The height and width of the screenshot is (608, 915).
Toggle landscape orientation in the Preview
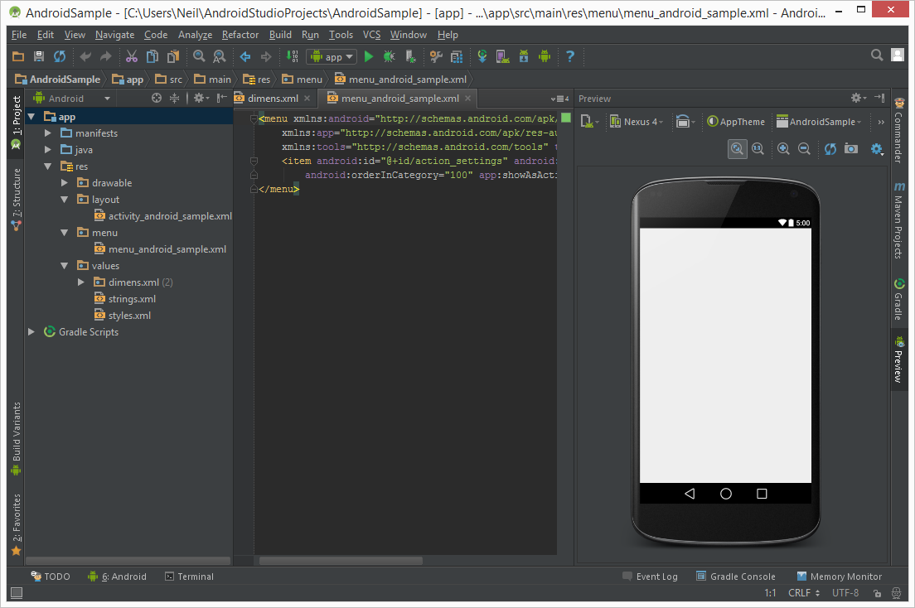tap(685, 122)
